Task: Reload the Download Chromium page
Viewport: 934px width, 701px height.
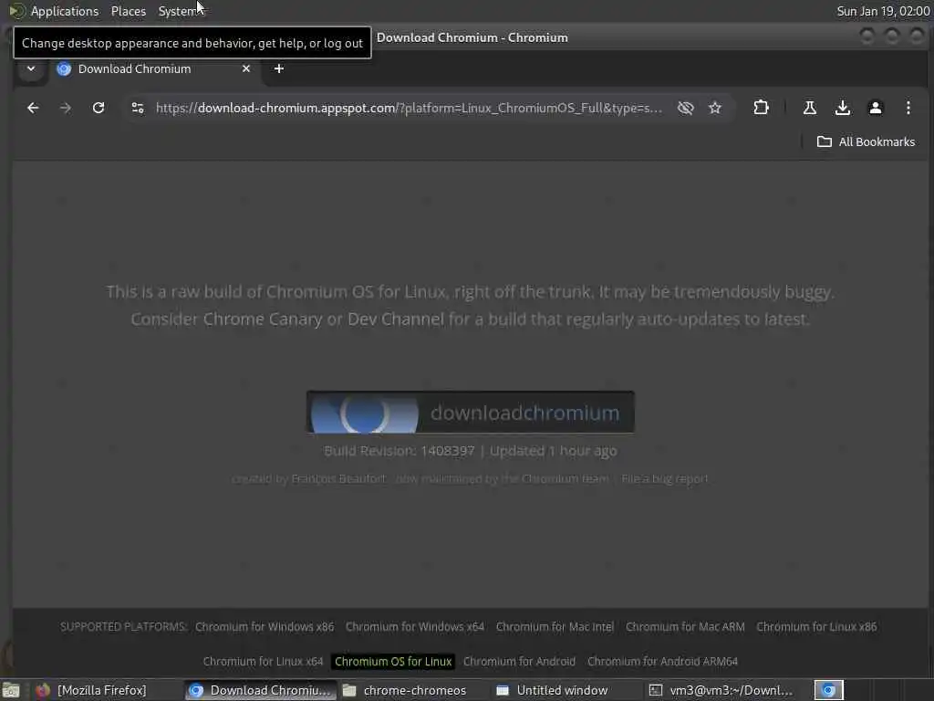Action: (x=99, y=108)
